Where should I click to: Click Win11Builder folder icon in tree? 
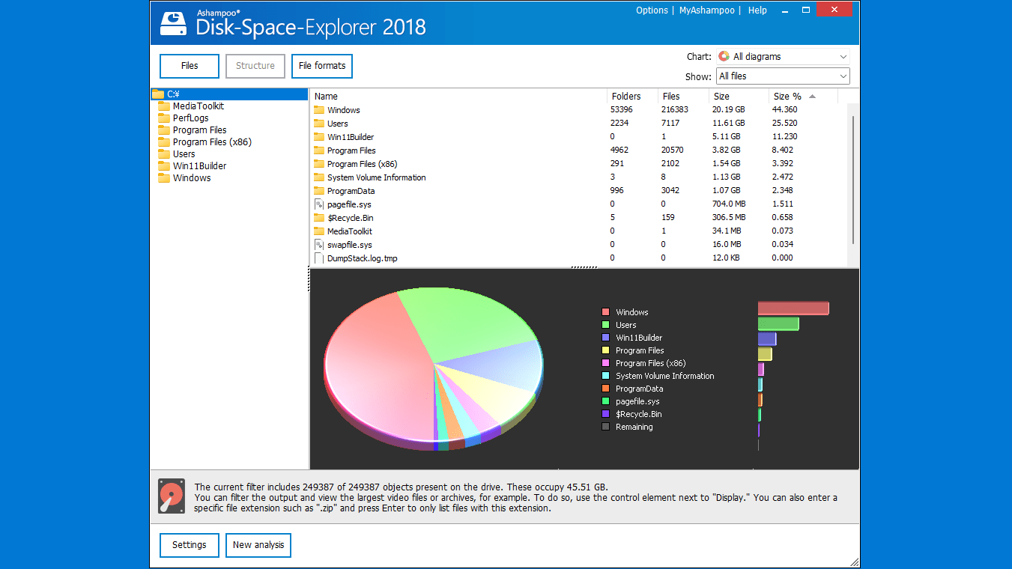164,166
